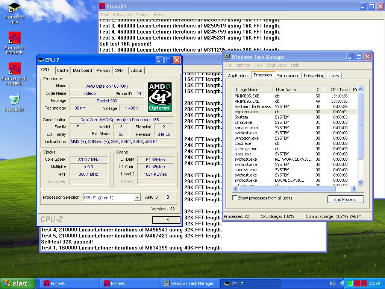385x289 pixels.
Task: Switch to Mainboard tab in CPU-Z
Action: [x=82, y=70]
